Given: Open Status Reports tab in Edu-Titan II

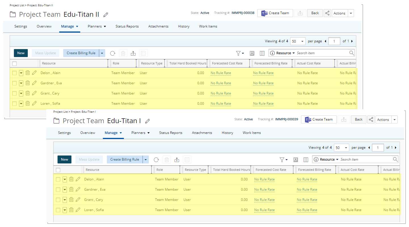Looking at the screenshot, I should [x=127, y=26].
